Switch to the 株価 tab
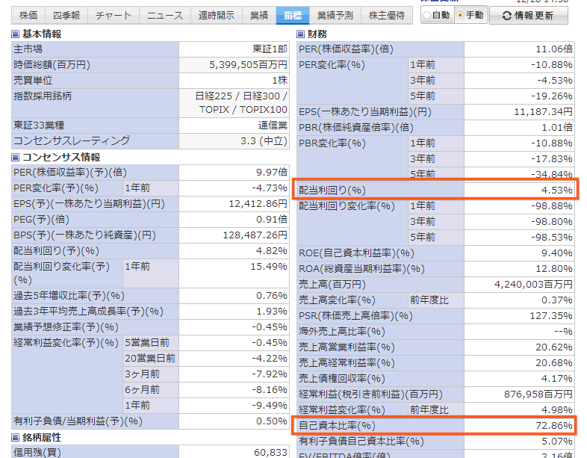587x458 pixels. click(28, 15)
